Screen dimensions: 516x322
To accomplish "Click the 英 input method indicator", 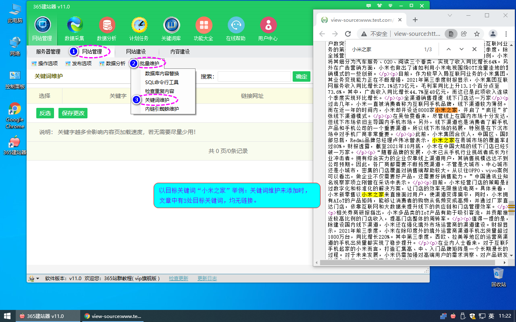I will (491, 316).
